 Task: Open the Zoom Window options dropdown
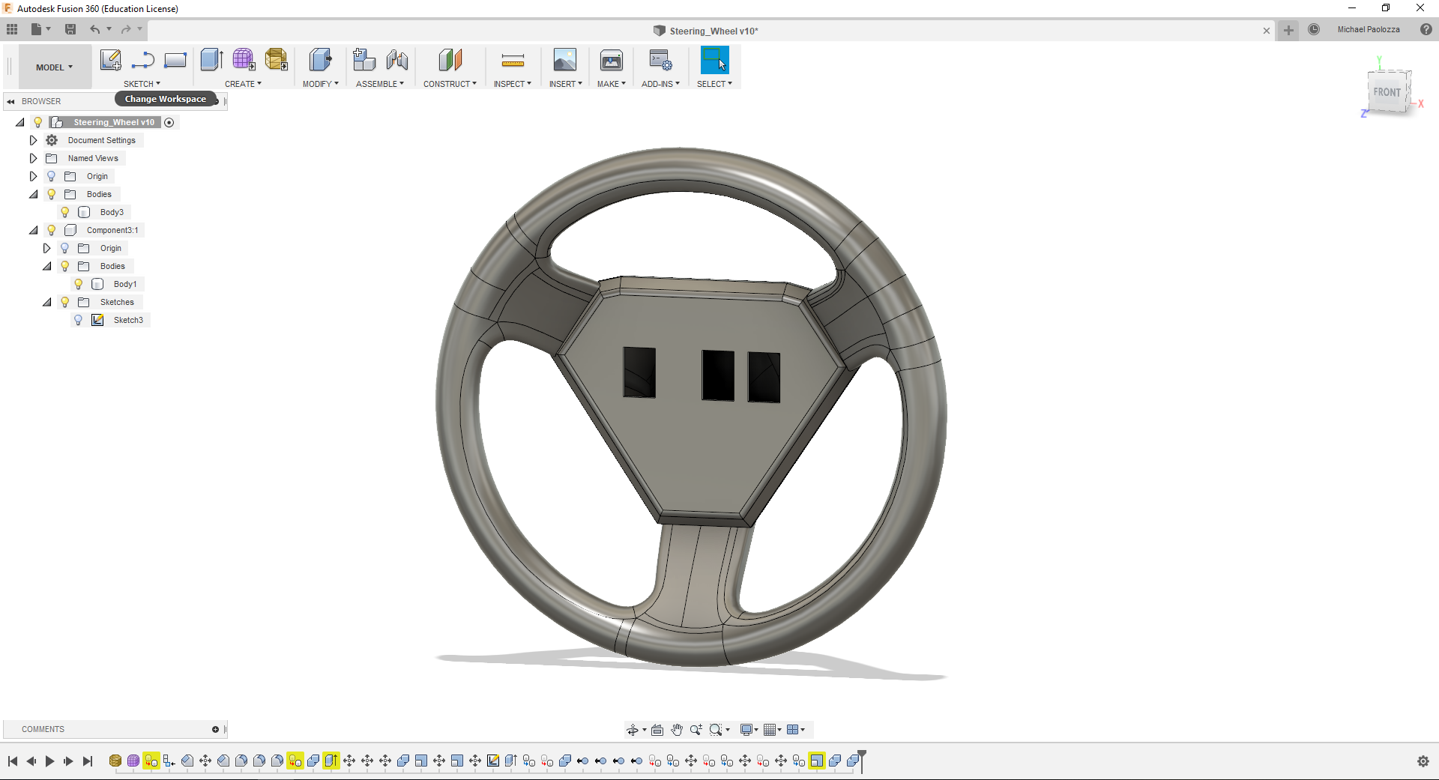(728, 730)
